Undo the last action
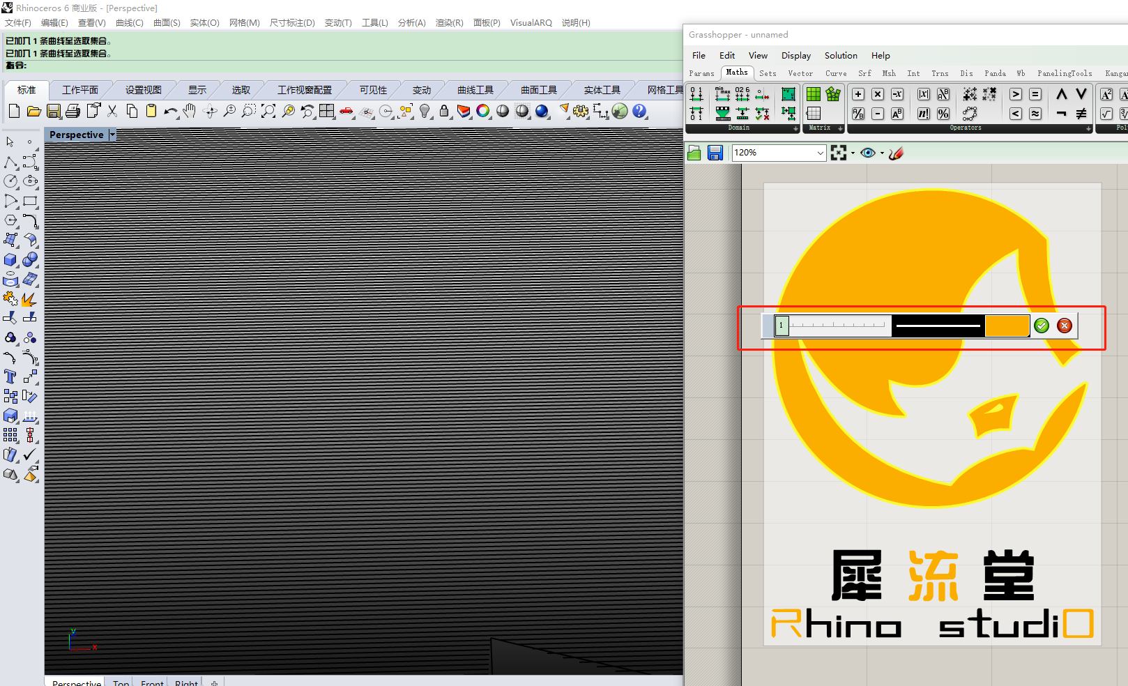The image size is (1128, 686). tap(171, 111)
